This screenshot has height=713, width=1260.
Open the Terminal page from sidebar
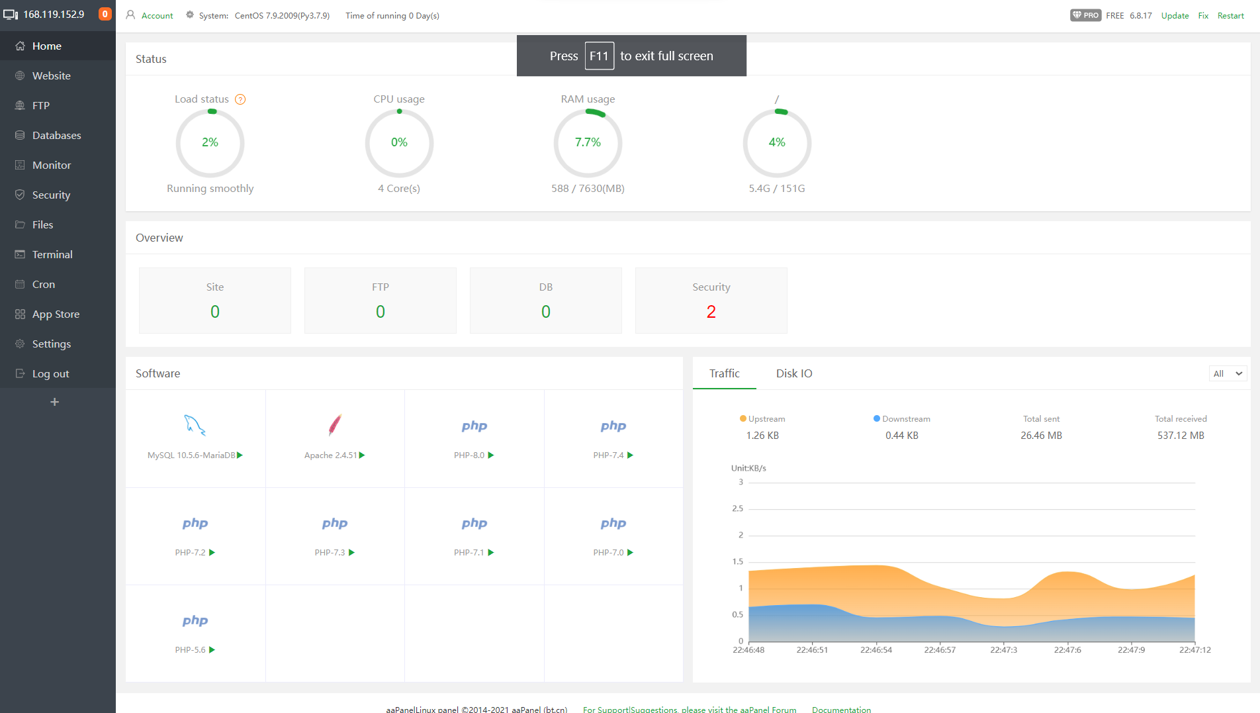tap(52, 255)
